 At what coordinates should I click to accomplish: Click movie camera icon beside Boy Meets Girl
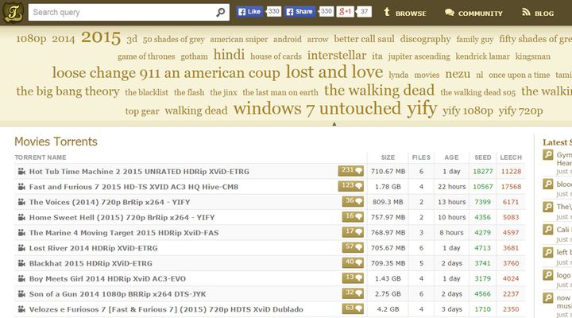coord(21,278)
